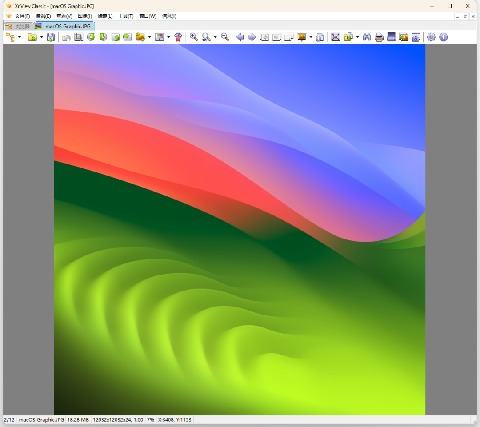Rotate image counter-clockwise using toolbar icon
Screen dimensions: 480x427
pyautogui.click(x=91, y=37)
